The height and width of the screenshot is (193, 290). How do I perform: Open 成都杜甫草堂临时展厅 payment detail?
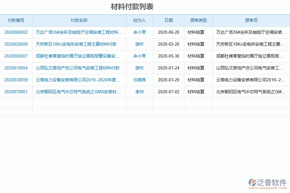pos(78,56)
